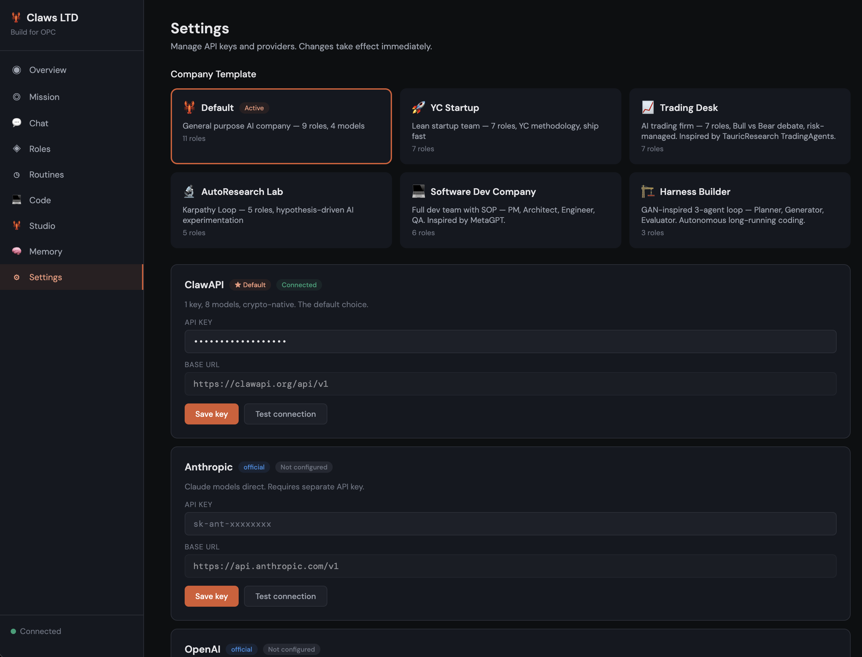Click the ClawAPI Connected status badge
862x657 pixels.
pos(299,285)
